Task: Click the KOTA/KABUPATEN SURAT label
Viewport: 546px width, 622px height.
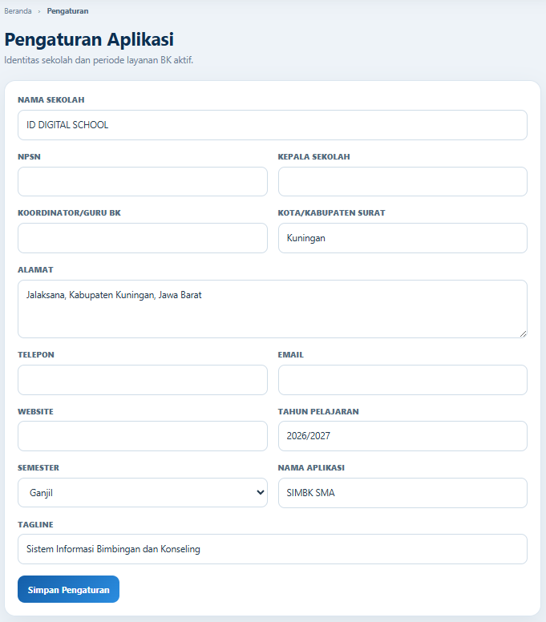Action: click(331, 213)
